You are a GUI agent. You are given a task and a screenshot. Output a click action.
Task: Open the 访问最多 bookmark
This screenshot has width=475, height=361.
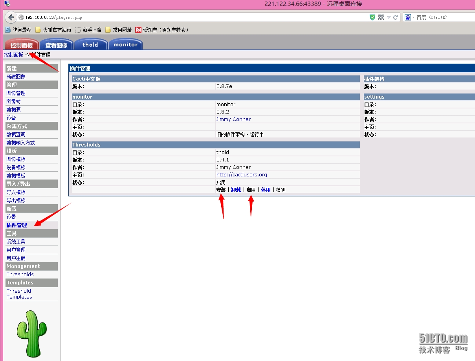tap(18, 30)
